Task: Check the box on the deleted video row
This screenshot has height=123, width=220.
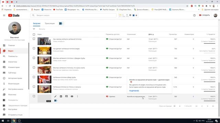Action: 34,96
